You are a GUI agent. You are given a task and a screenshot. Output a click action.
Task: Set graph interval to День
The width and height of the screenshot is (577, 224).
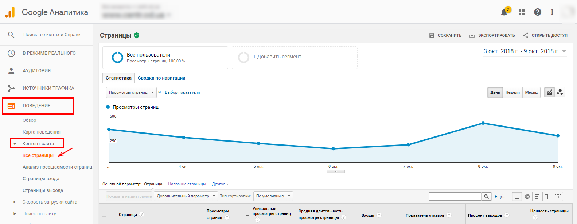tap(495, 92)
